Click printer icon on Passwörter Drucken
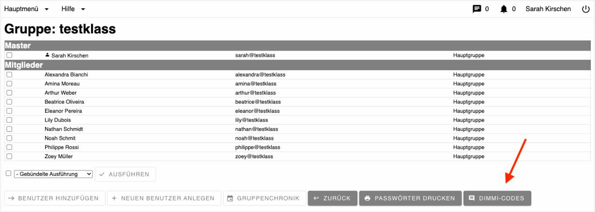 point(368,198)
